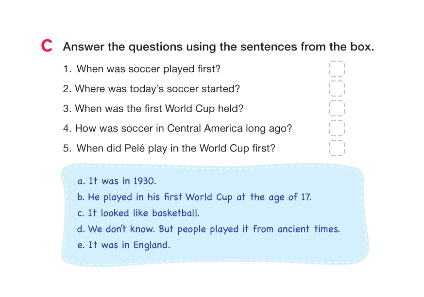424x297 pixels.
Task: Click the red letter C section marker
Action: (x=47, y=46)
